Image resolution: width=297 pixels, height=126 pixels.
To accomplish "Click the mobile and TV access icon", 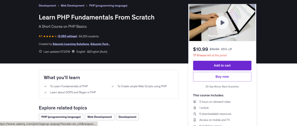I will tap(195, 120).
